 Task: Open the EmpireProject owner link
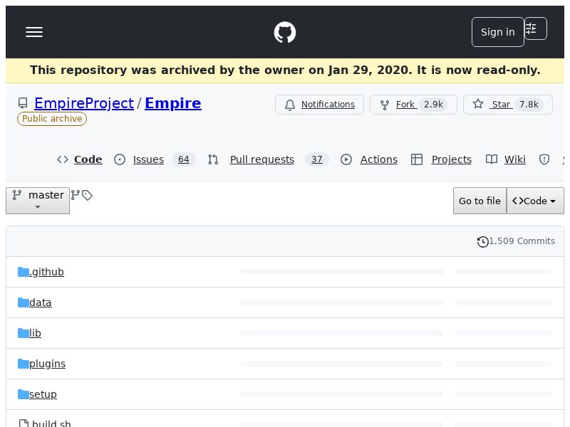point(84,103)
